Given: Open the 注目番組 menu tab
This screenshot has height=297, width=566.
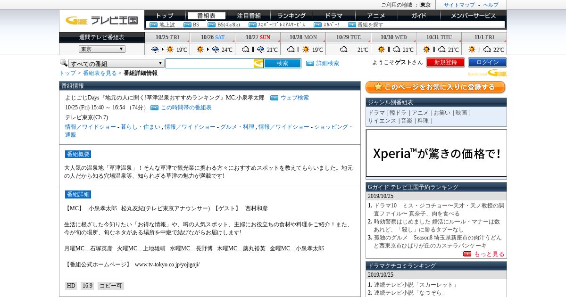Looking at the screenshot, I should coord(249,16).
